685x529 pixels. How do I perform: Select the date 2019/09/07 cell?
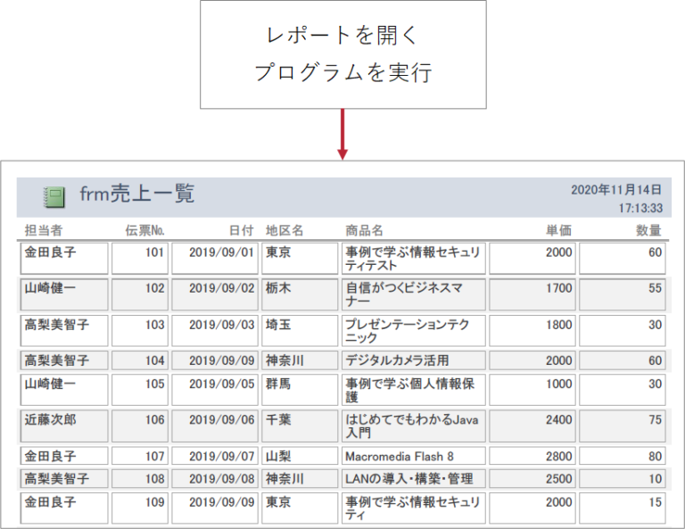pyautogui.click(x=215, y=456)
